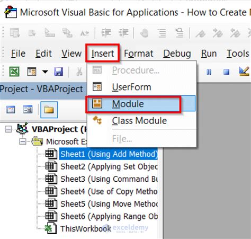Click the Insert UserForm toolbar icon
Image resolution: width=251 pixels, height=239 pixels.
(x=32, y=72)
